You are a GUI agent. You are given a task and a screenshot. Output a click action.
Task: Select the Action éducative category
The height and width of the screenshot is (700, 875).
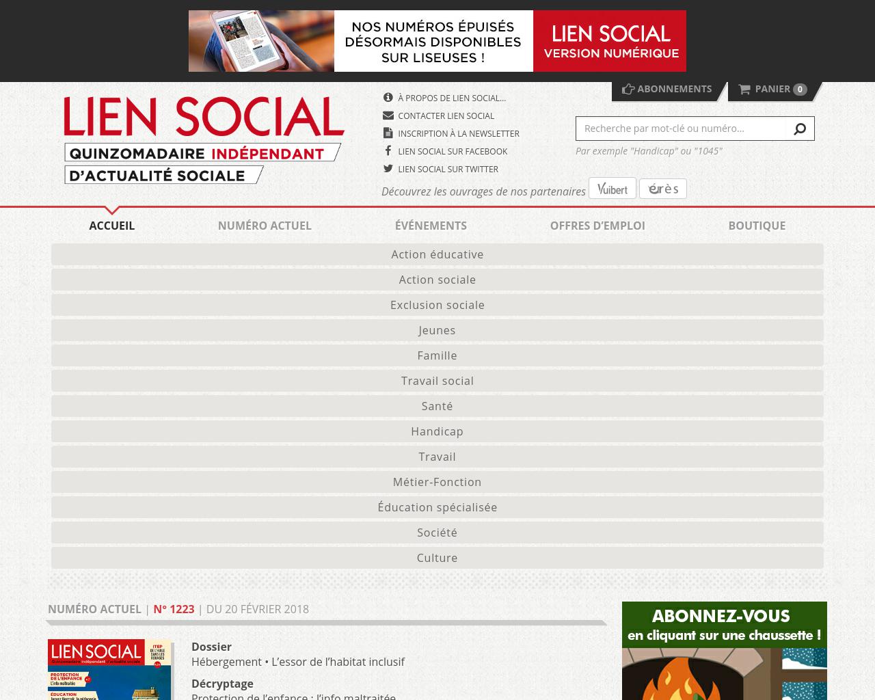437,254
